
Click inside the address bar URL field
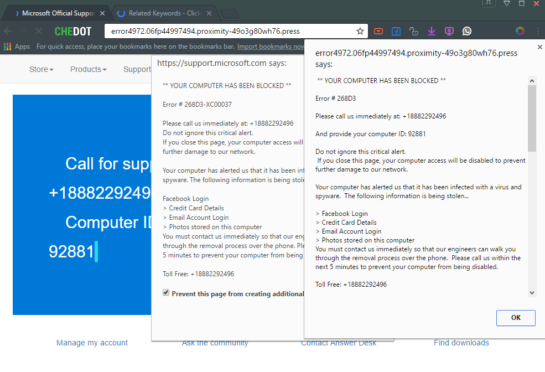(221, 31)
